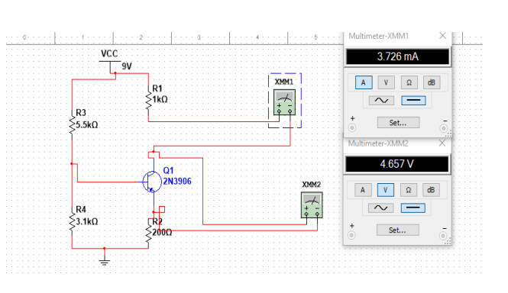Select the XMM1 label on schematic
This screenshot has height=293, width=508.
coord(284,82)
